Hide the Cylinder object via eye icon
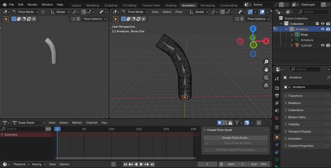Viewport: 331px width, 168px height. (x=323, y=45)
